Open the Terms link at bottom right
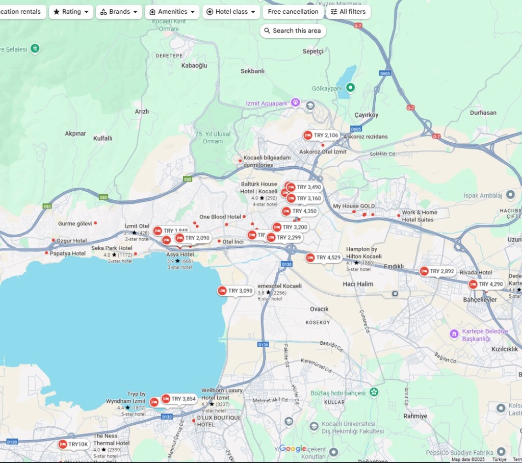This screenshot has width=522, height=463. pyautogui.click(x=517, y=459)
